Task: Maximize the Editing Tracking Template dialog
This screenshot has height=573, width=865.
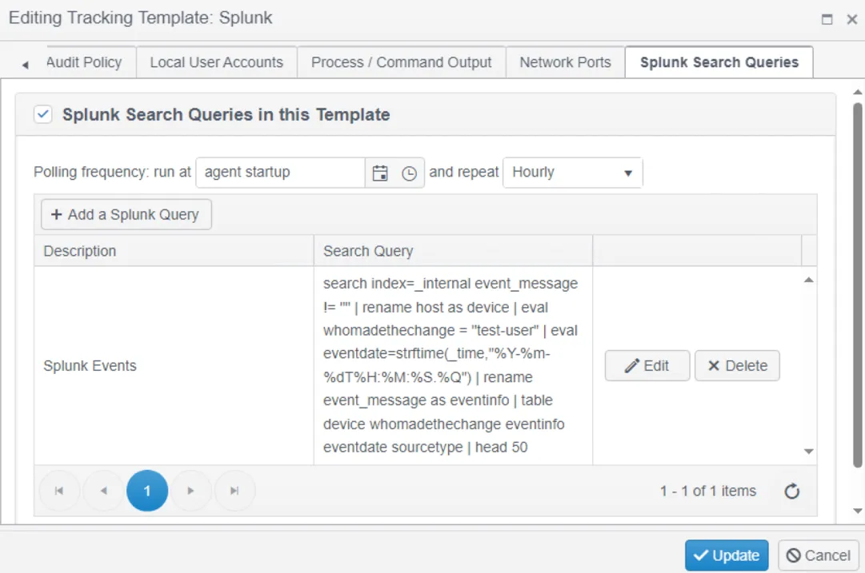Action: coord(827,19)
